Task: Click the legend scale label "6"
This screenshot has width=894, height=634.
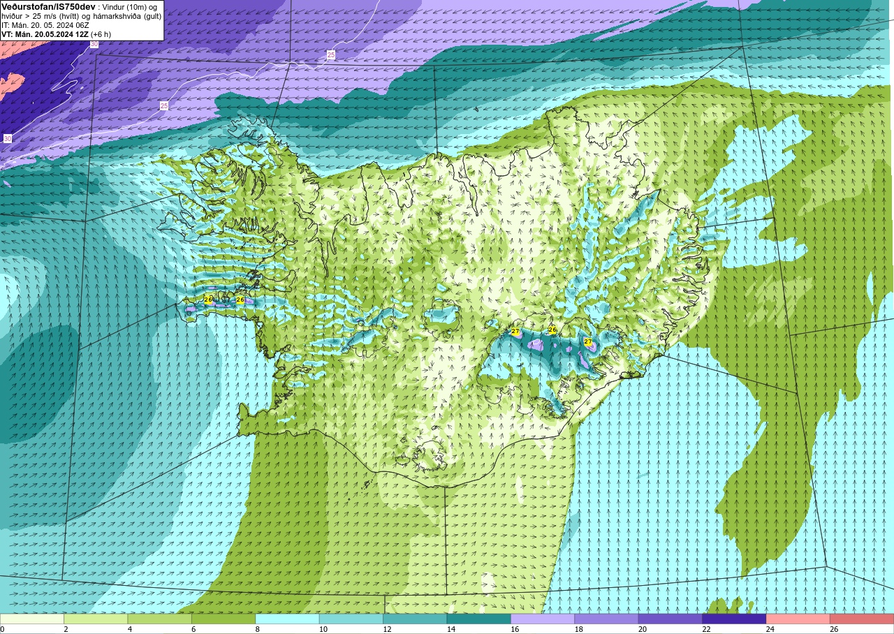Action: (194, 629)
